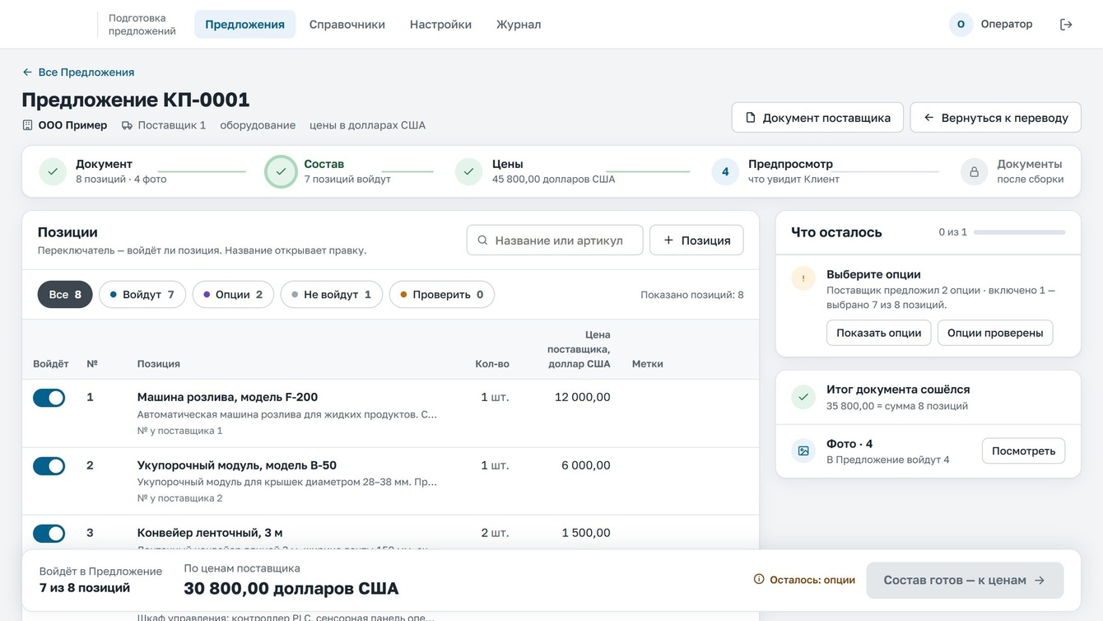The image size is (1103, 621).
Task: Click the magnifier icon in the search field
Action: 483,240
